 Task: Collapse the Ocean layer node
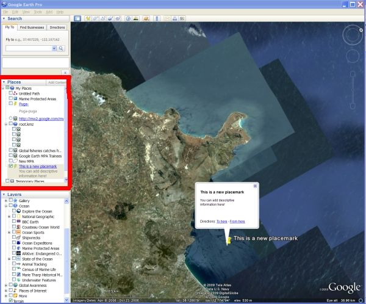6,206
